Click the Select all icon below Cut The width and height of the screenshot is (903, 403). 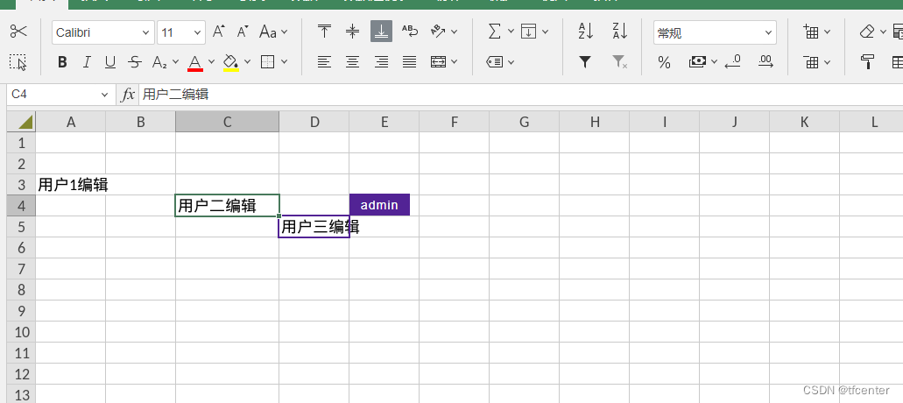click(x=18, y=61)
